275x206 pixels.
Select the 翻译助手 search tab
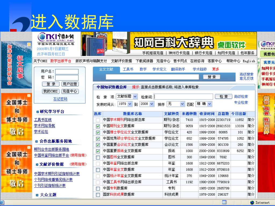pyautogui.click(x=178, y=69)
